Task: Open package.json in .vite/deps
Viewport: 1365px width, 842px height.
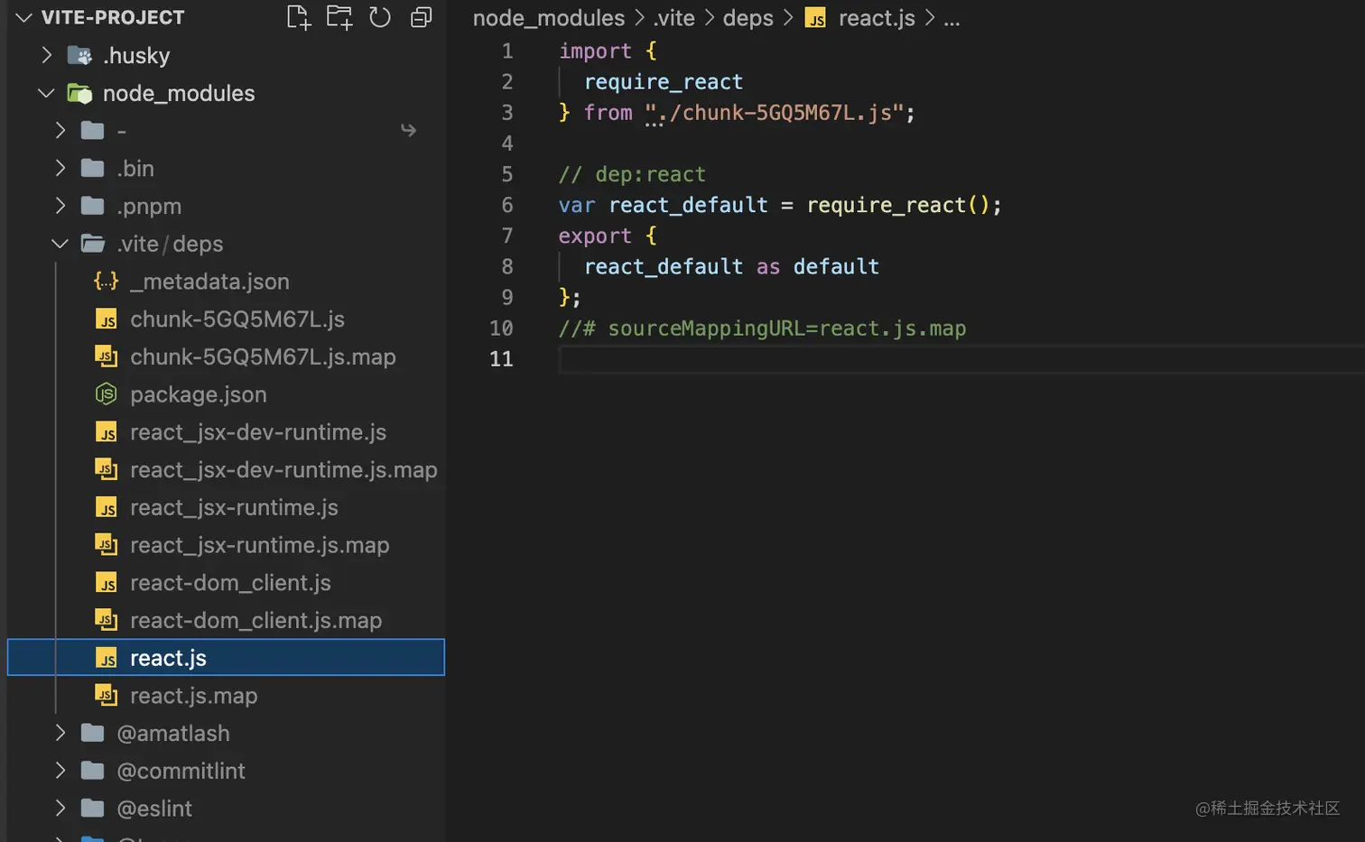Action: [x=199, y=394]
